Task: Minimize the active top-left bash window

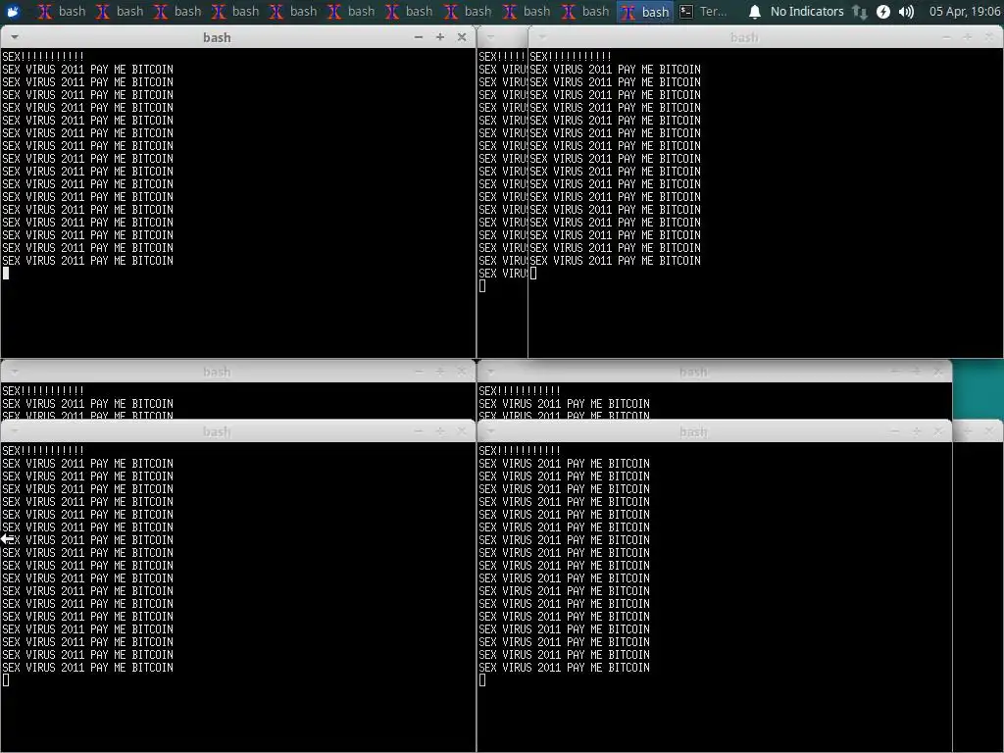Action: tap(418, 38)
